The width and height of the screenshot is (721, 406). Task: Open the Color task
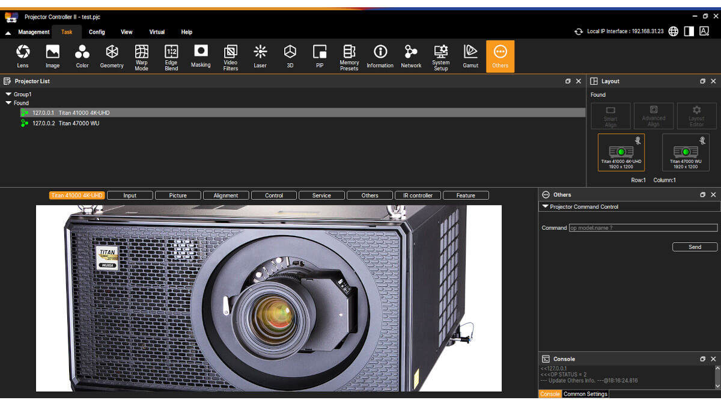tap(82, 57)
